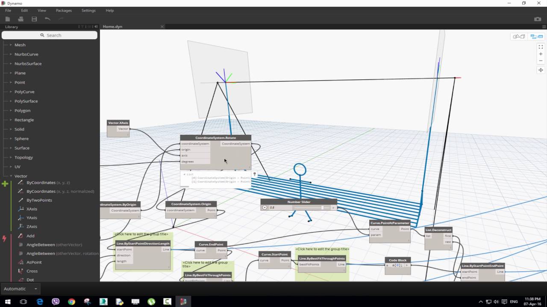Viewport: 547px width, 307px height.
Task: Open uTorrent from the taskbar
Action: tap(151, 301)
